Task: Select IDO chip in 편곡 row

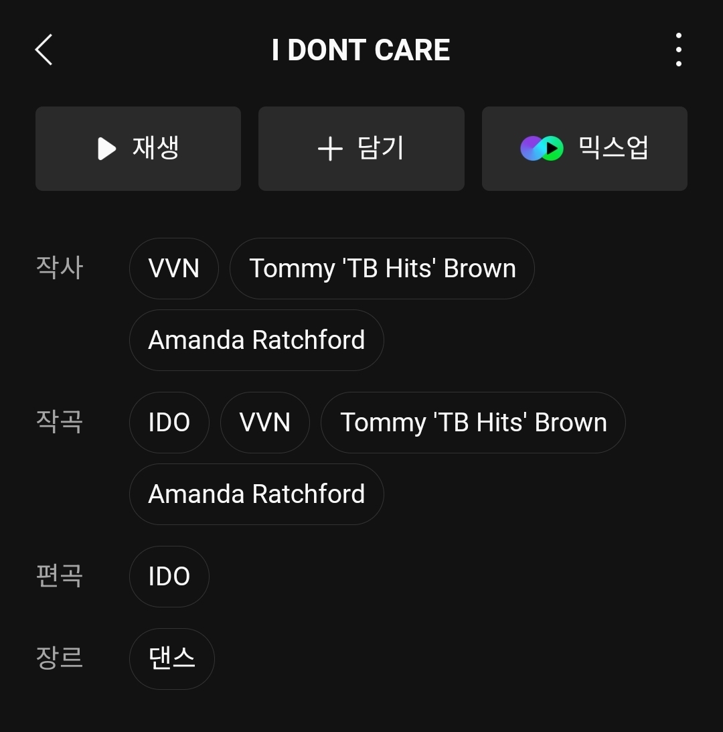Action: tap(169, 577)
